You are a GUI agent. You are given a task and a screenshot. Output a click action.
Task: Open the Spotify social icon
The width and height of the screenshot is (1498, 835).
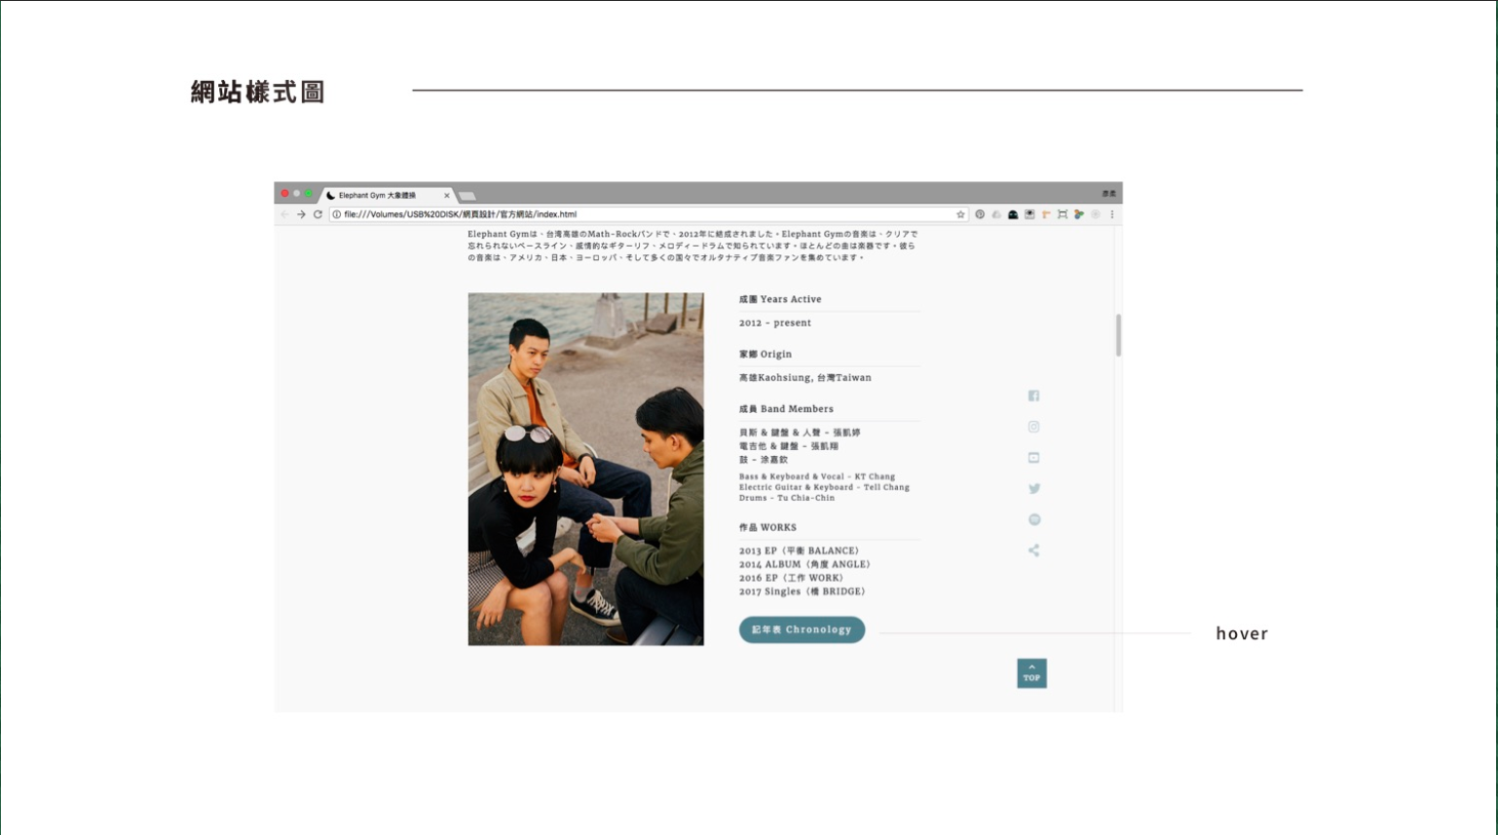(1034, 519)
